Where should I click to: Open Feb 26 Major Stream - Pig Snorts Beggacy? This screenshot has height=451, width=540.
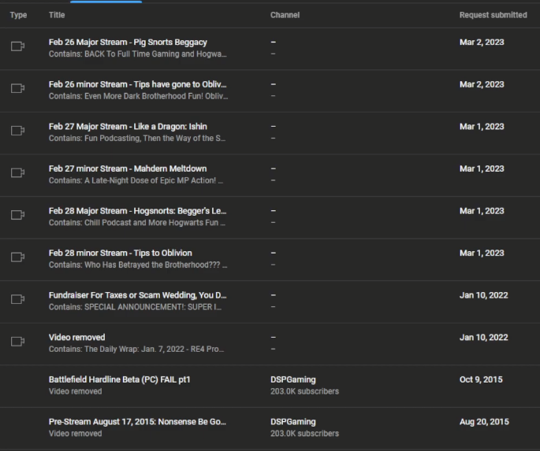tap(128, 43)
